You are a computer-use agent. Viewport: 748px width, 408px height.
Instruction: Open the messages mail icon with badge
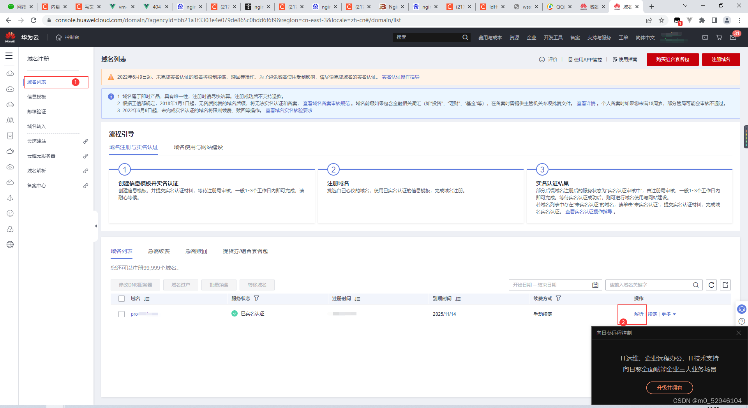point(733,37)
